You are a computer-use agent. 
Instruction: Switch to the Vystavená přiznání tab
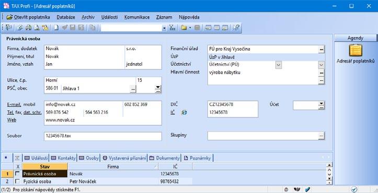click(124, 158)
